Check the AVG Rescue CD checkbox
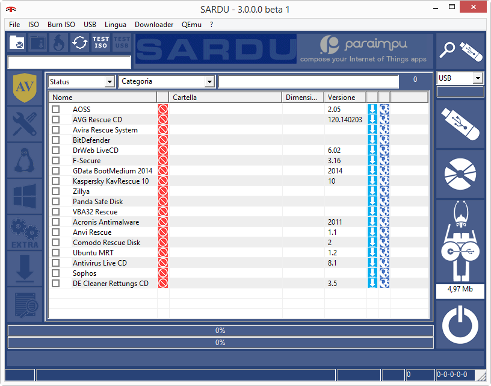 click(x=56, y=120)
